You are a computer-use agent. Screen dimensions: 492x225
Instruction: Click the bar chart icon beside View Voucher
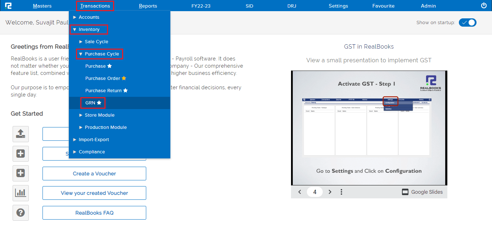pyautogui.click(x=21, y=193)
